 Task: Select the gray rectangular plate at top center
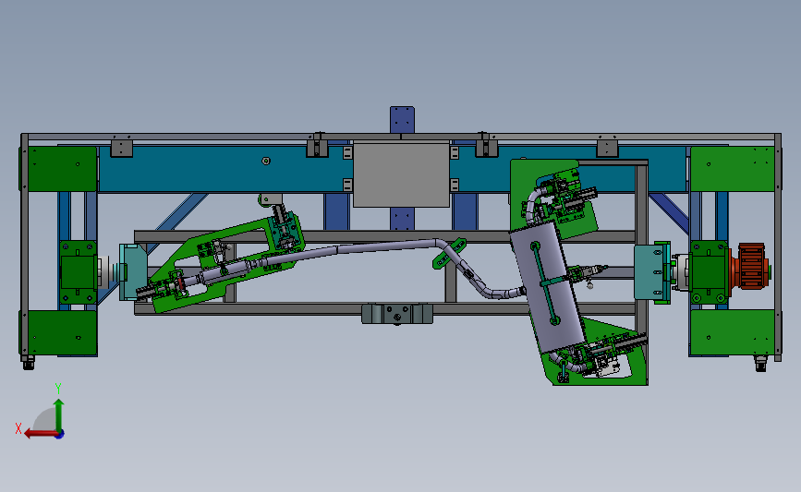click(x=401, y=174)
